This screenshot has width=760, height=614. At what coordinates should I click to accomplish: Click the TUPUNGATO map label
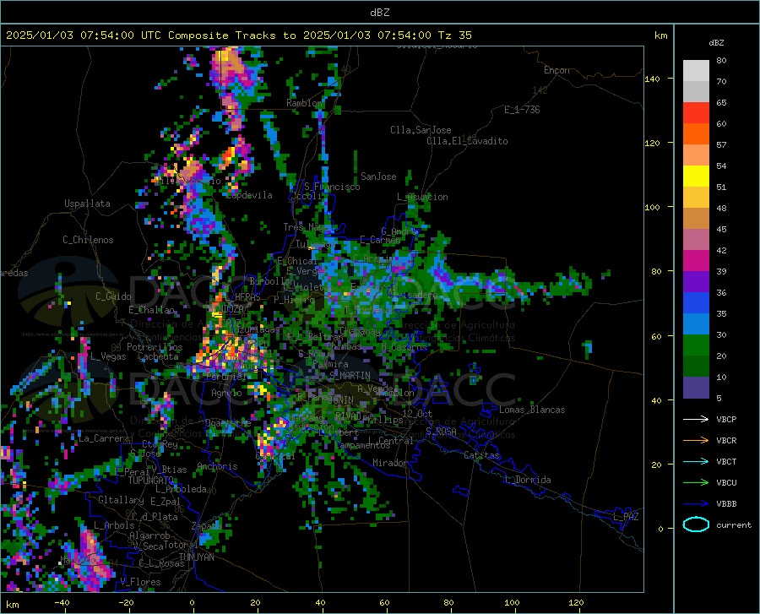(151, 481)
